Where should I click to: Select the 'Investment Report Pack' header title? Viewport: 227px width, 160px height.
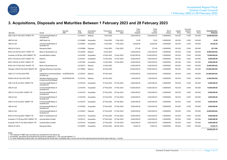tap(202, 7)
